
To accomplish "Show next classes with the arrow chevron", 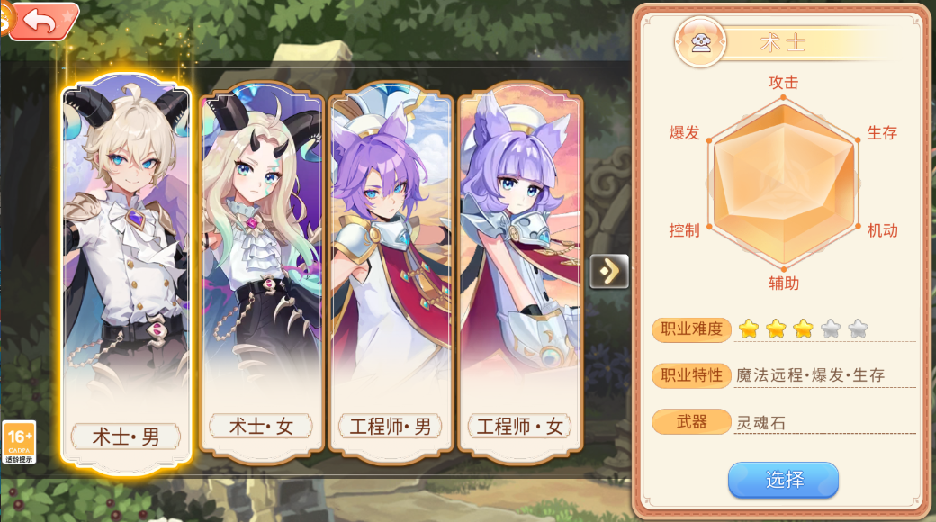I will tap(609, 272).
